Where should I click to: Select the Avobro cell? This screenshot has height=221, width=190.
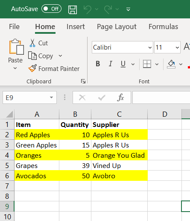pos(119,176)
